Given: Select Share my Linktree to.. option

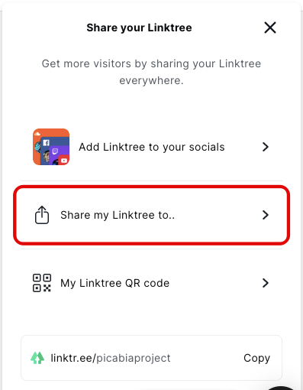Looking at the screenshot, I should click(151, 215).
